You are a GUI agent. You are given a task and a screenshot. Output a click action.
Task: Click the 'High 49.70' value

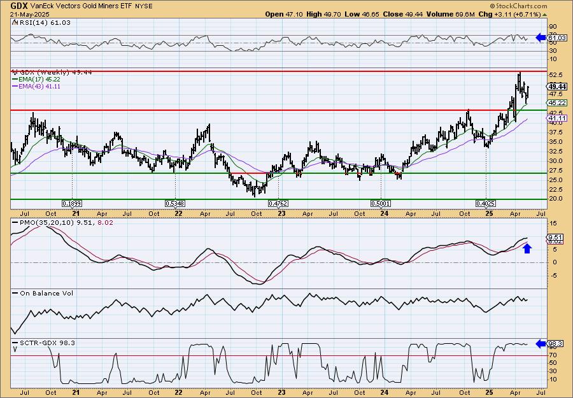coord(325,14)
